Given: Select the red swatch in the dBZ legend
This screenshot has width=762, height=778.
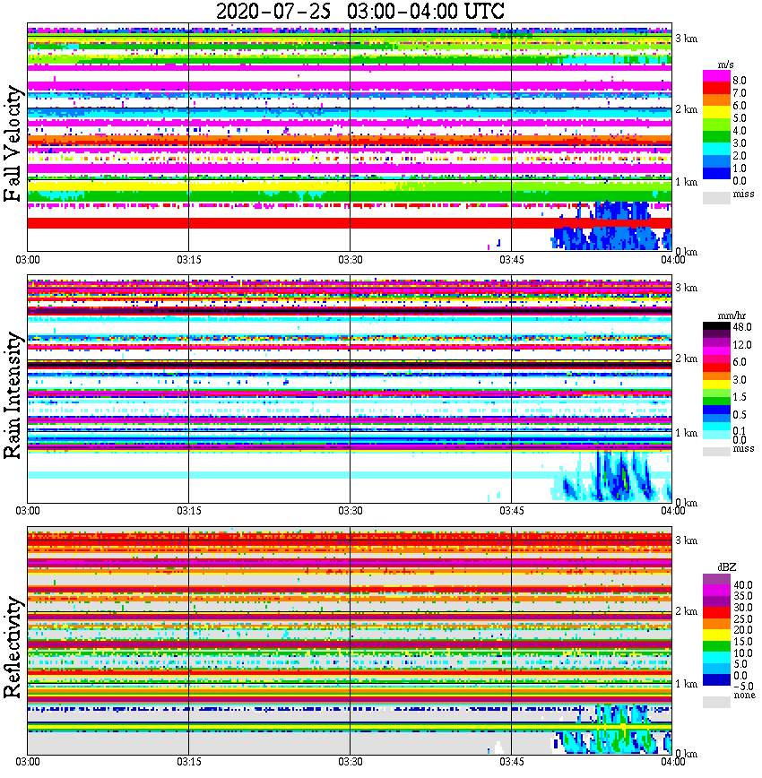Looking at the screenshot, I should click(x=716, y=613).
